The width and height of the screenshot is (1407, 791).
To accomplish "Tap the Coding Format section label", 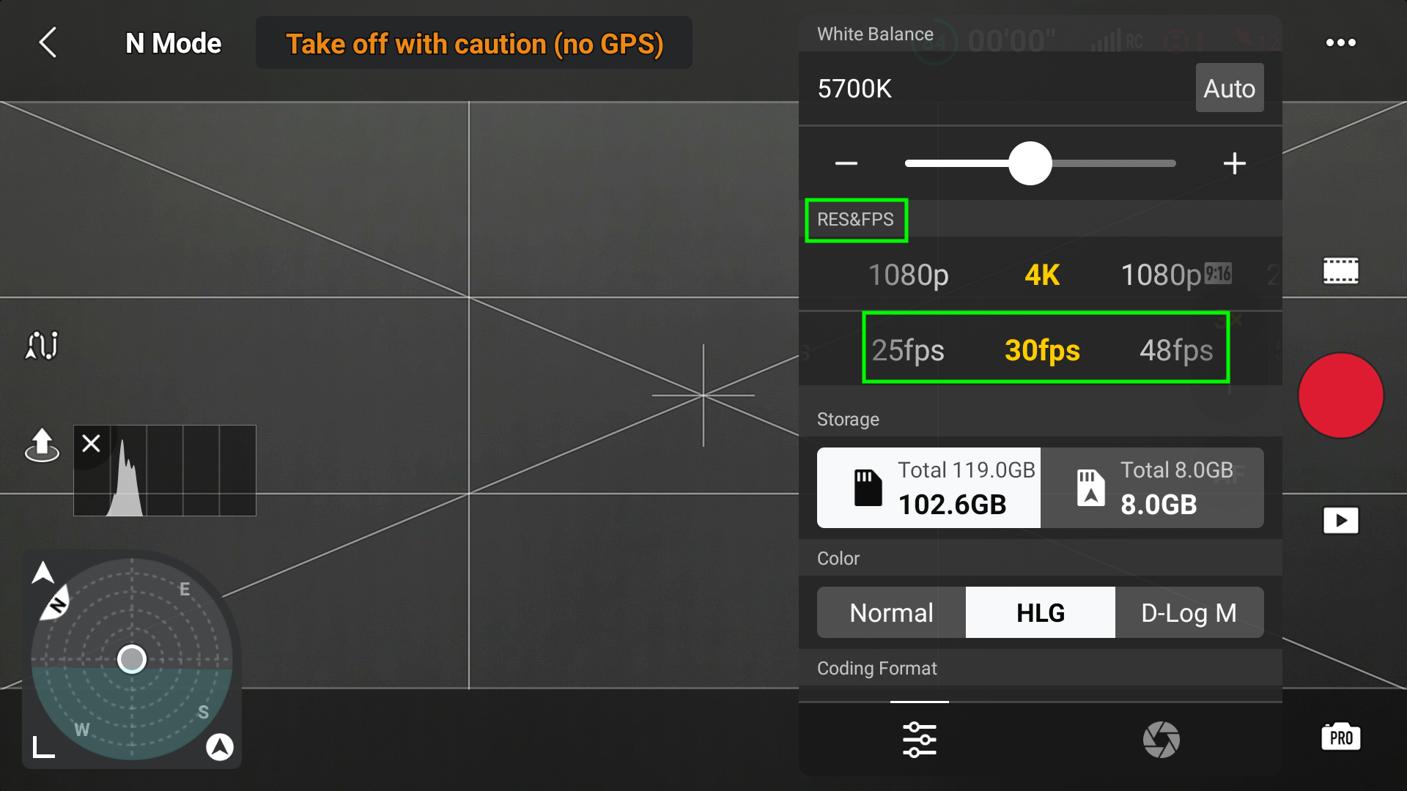I will [x=876, y=668].
